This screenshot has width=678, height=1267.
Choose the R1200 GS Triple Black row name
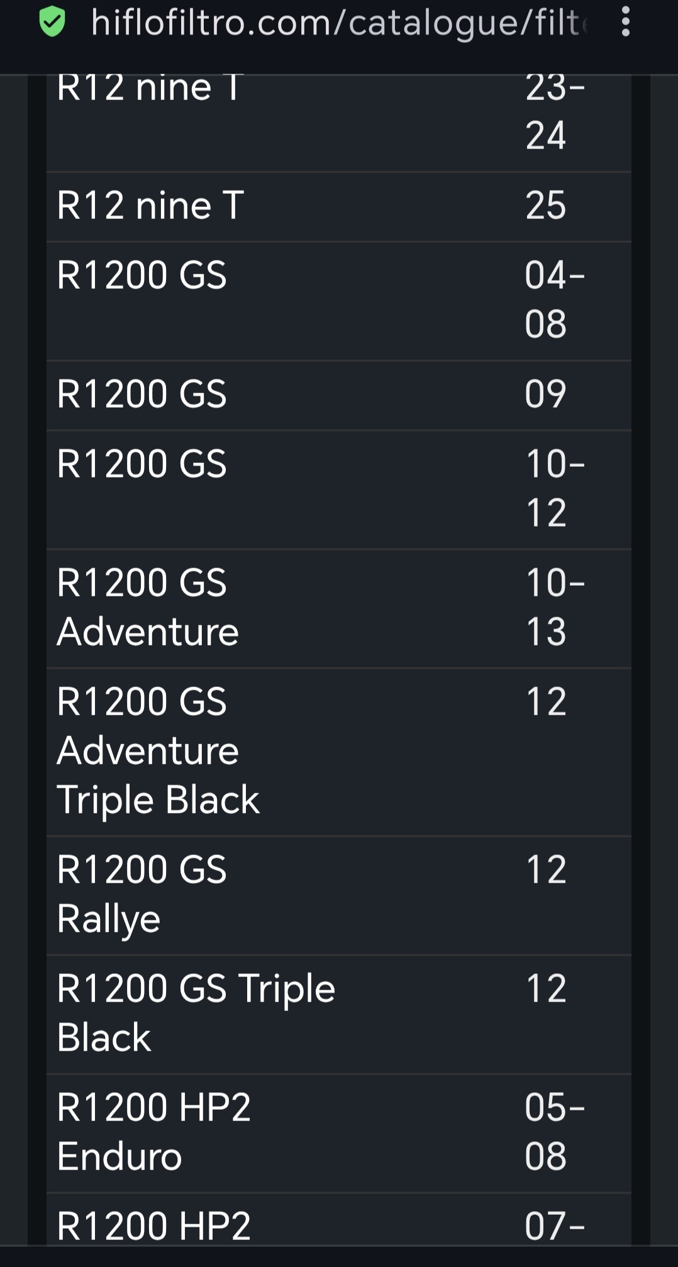coord(196,1013)
